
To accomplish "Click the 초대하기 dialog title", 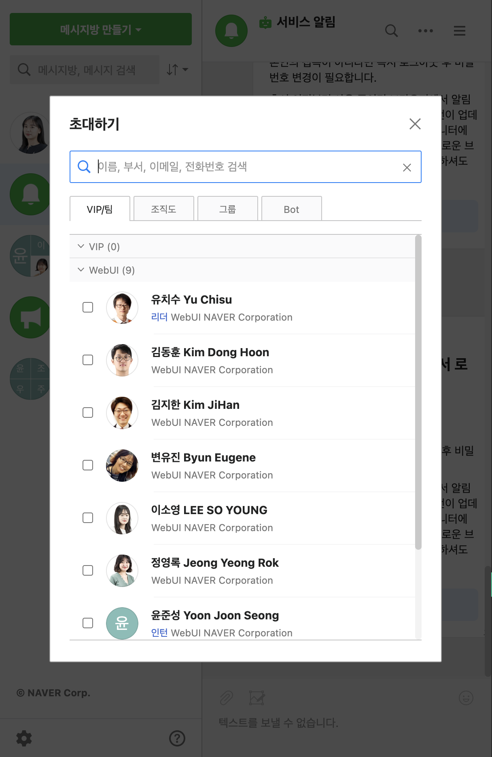I will [x=94, y=124].
